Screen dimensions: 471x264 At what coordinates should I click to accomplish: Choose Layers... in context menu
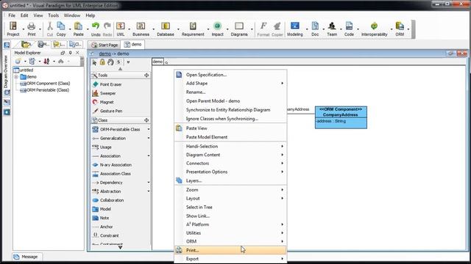point(230,181)
